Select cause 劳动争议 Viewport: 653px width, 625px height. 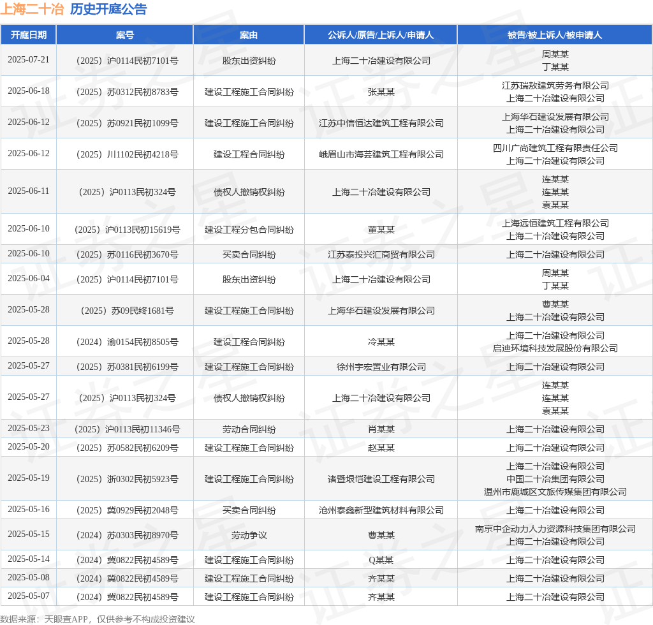pos(249,535)
